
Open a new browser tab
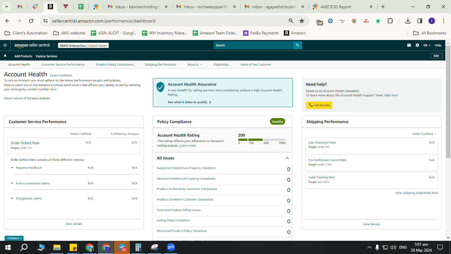(x=383, y=7)
